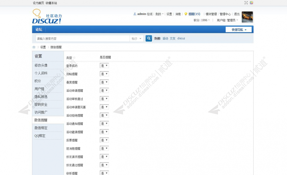Open the 论坛 navigation tab

[39, 30]
